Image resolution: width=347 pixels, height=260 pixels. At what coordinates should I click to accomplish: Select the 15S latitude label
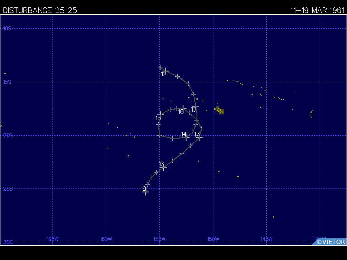tap(7, 82)
